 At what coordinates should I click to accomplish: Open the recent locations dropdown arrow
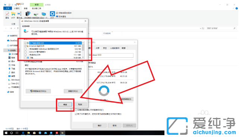coord(15,28)
